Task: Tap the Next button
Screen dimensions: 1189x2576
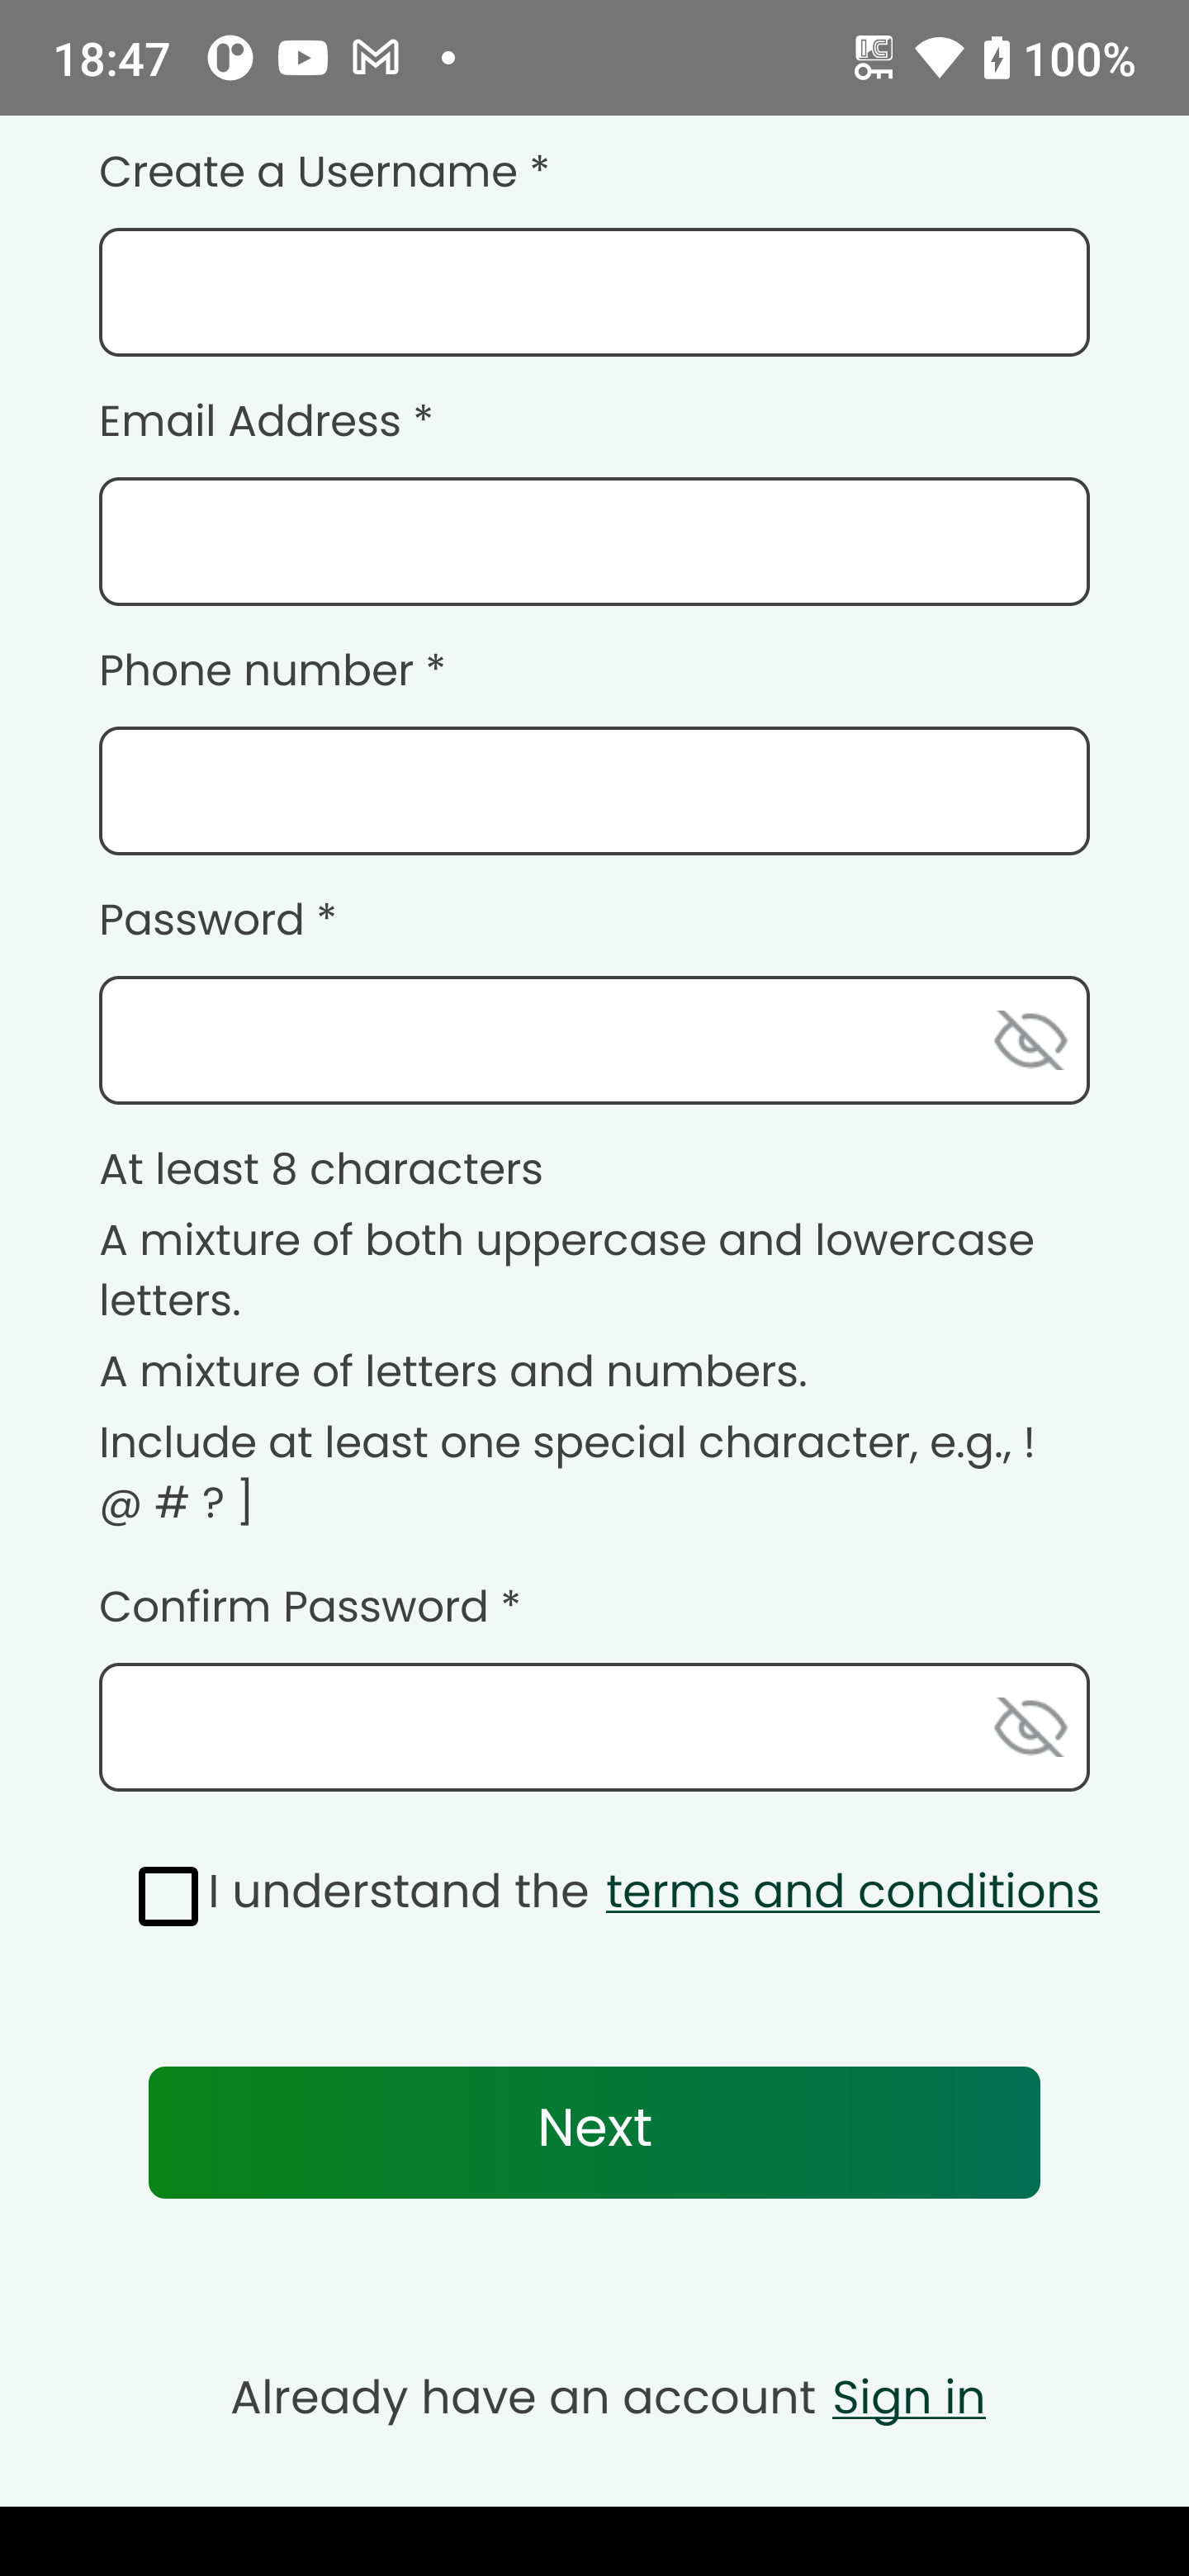Action: [594, 2132]
